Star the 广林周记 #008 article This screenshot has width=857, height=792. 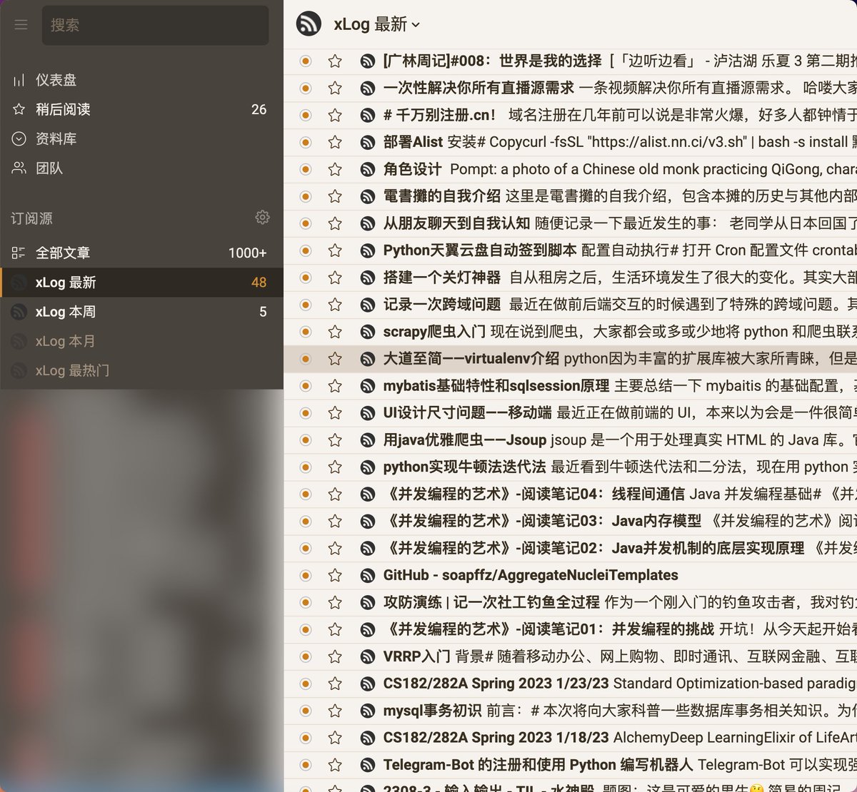335,61
